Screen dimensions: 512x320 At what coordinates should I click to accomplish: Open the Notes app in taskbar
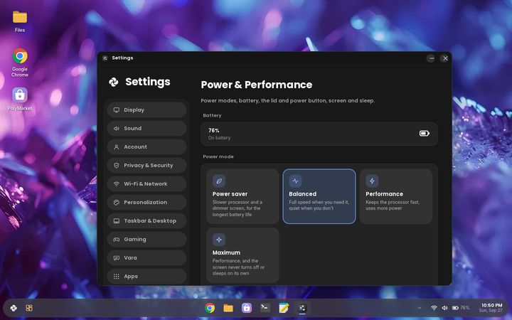click(x=284, y=308)
